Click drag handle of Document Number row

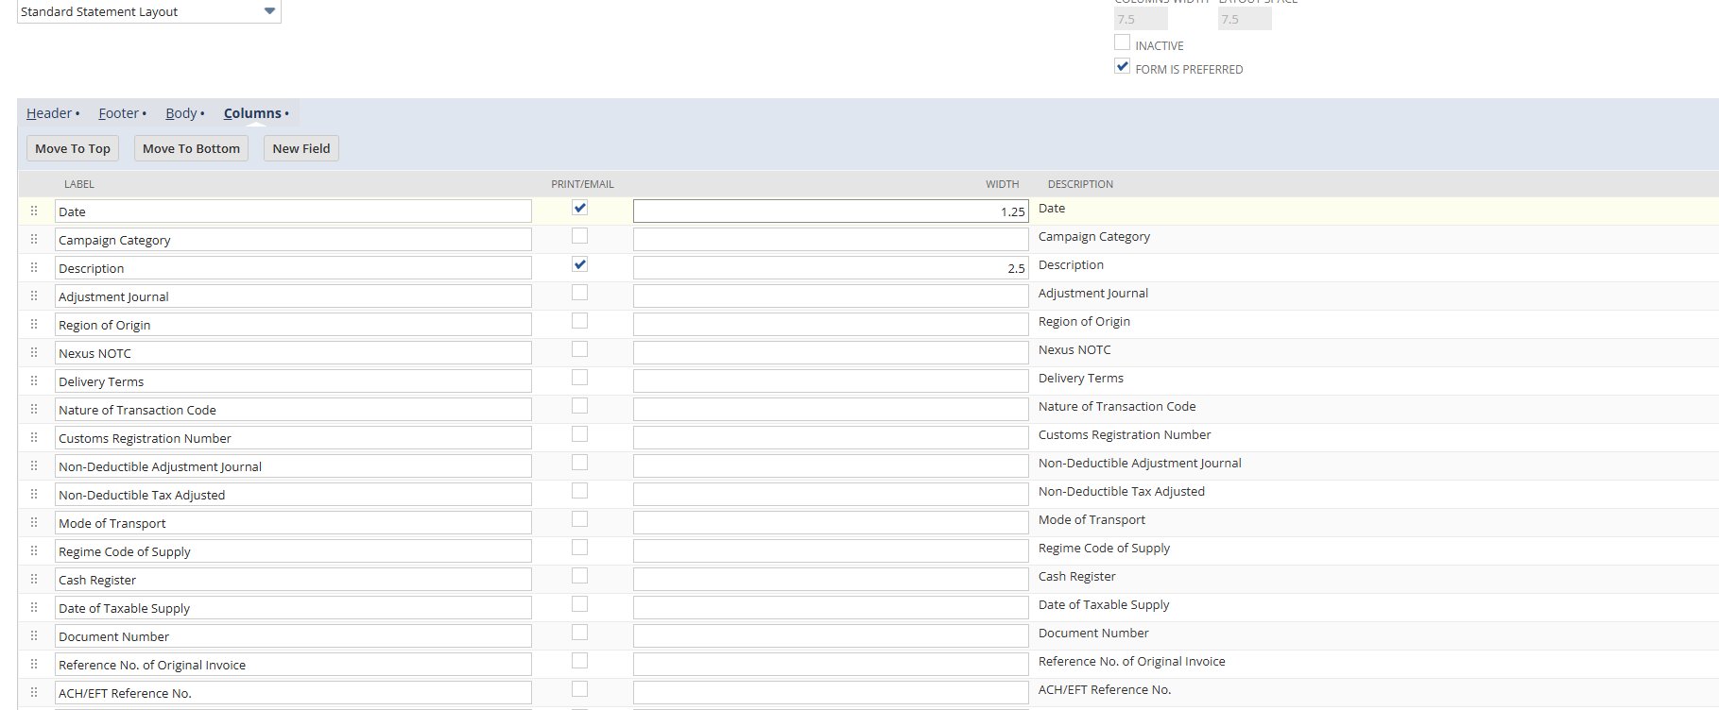[34, 635]
